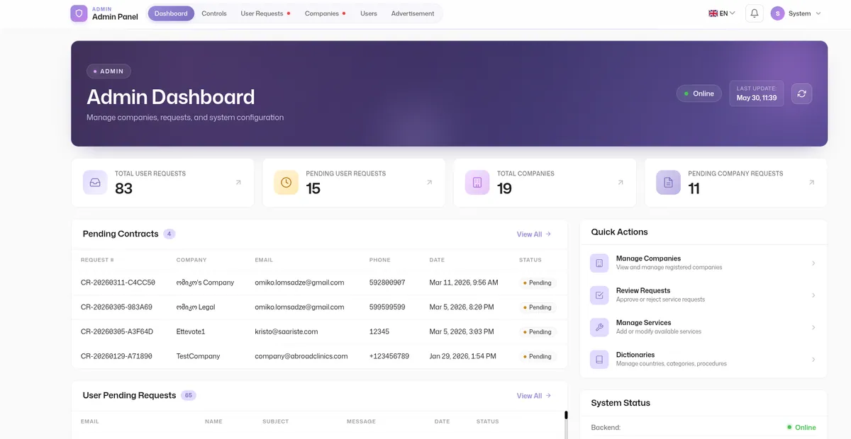Click the Manage Companies quick action
The width and height of the screenshot is (851, 439).
(x=703, y=263)
